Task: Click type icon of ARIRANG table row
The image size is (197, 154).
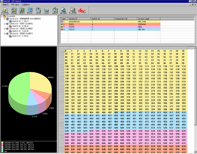Action: pos(62,24)
